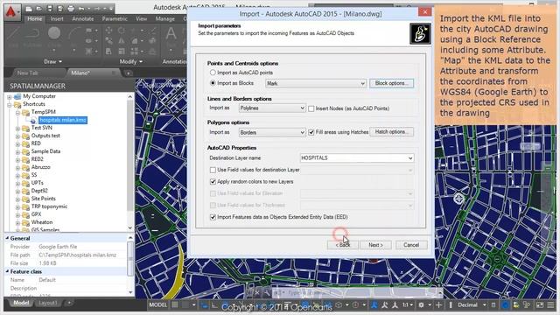Select the Polyline tool in Draw panel
This screenshot has height=315, width=560.
pos(32,37)
